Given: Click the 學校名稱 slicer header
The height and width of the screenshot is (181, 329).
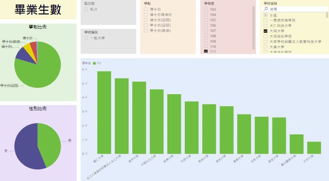Looking at the screenshot, I should (270, 4).
